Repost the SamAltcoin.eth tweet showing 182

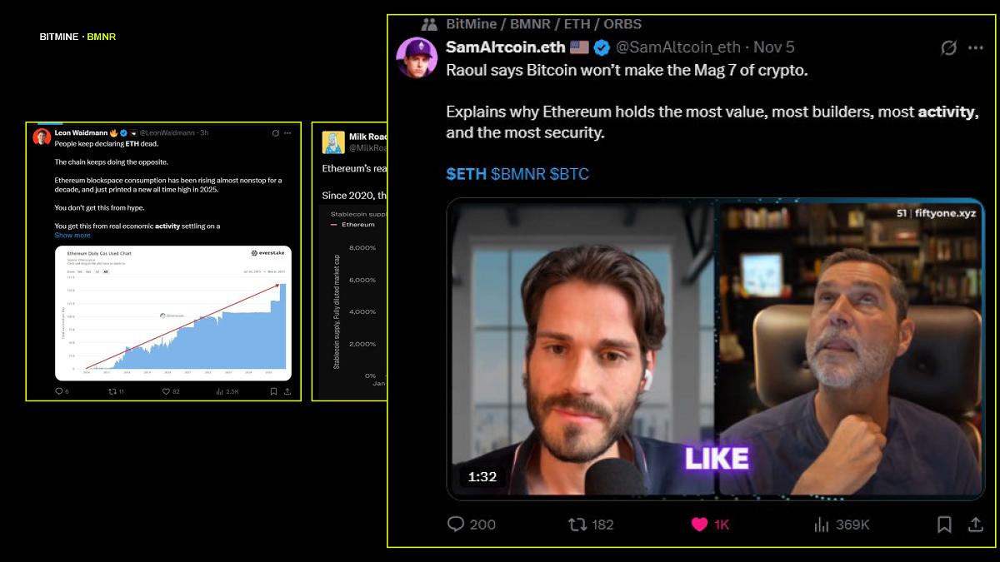click(577, 525)
